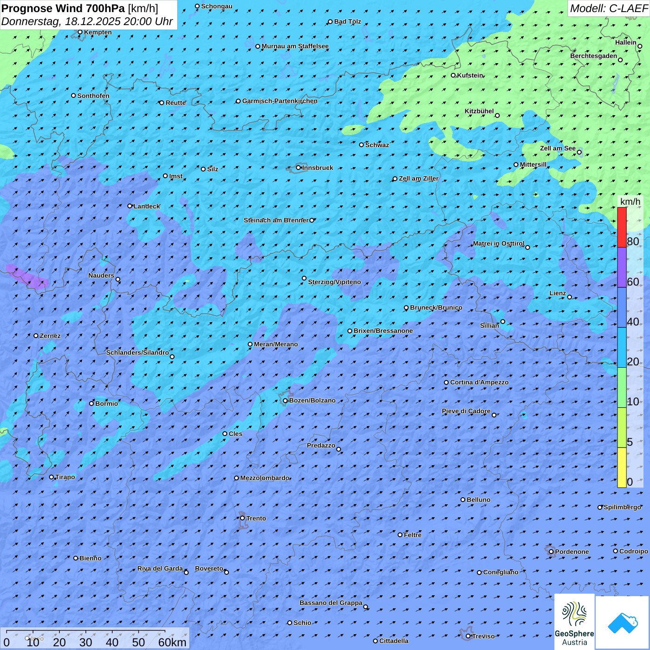Viewport: 650px width, 650px height.
Task: Click the Matrei in Osttirol marker
Action: tap(527, 247)
